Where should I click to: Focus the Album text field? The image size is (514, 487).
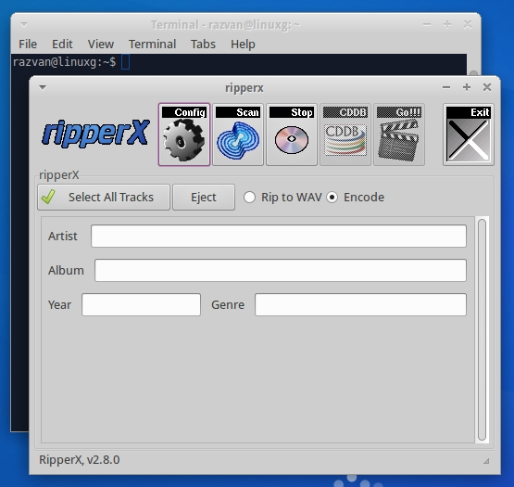tap(281, 270)
